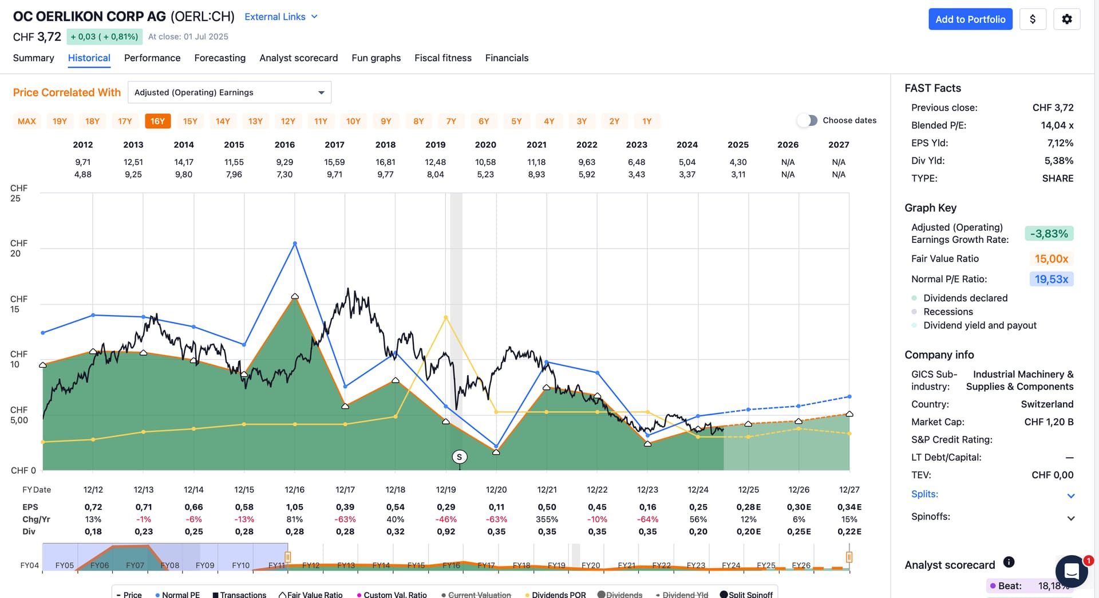
Task: Toggle Dividend yield and payout key item
Action: tap(974, 325)
